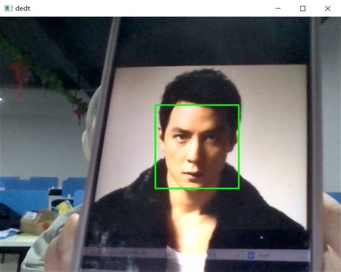Viewport: 341px width, 272px height.
Task: Click the green detection rectangle's top border
Action: pos(197,105)
